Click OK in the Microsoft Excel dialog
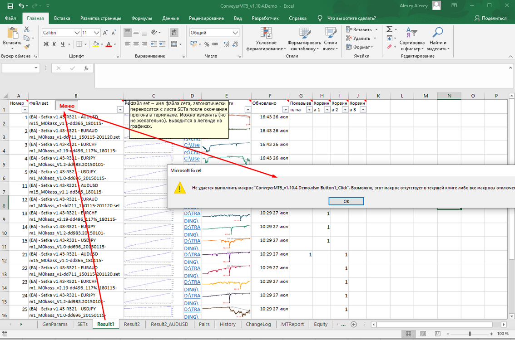The height and width of the screenshot is (340, 515). click(x=346, y=201)
